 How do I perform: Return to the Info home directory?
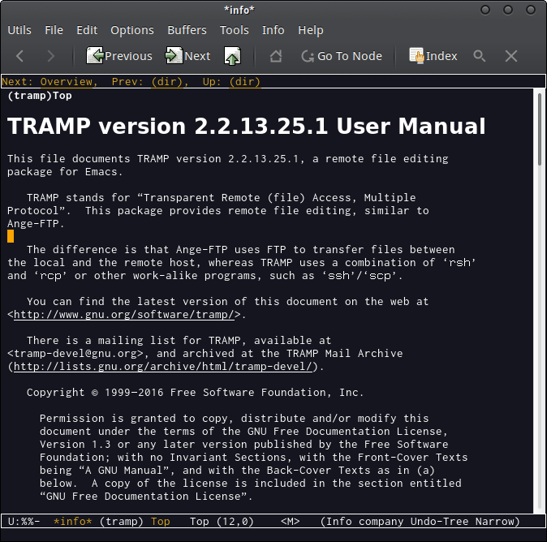pos(276,56)
